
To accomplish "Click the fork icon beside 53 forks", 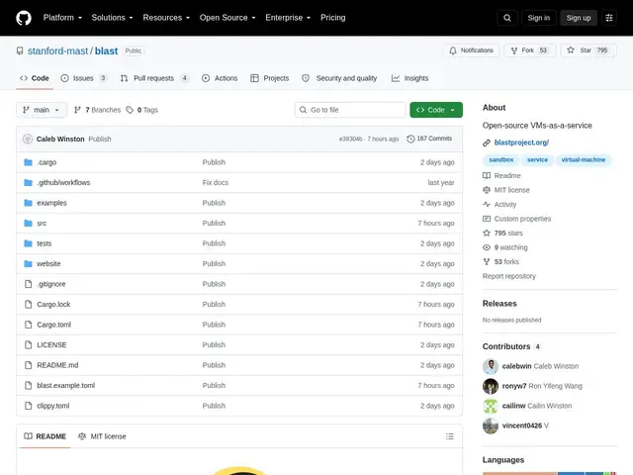I will click(x=487, y=261).
